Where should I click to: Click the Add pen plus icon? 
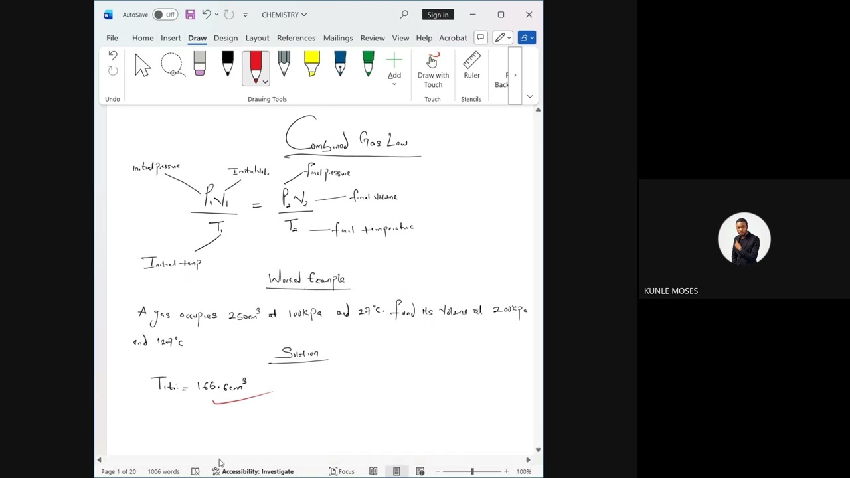pyautogui.click(x=394, y=61)
